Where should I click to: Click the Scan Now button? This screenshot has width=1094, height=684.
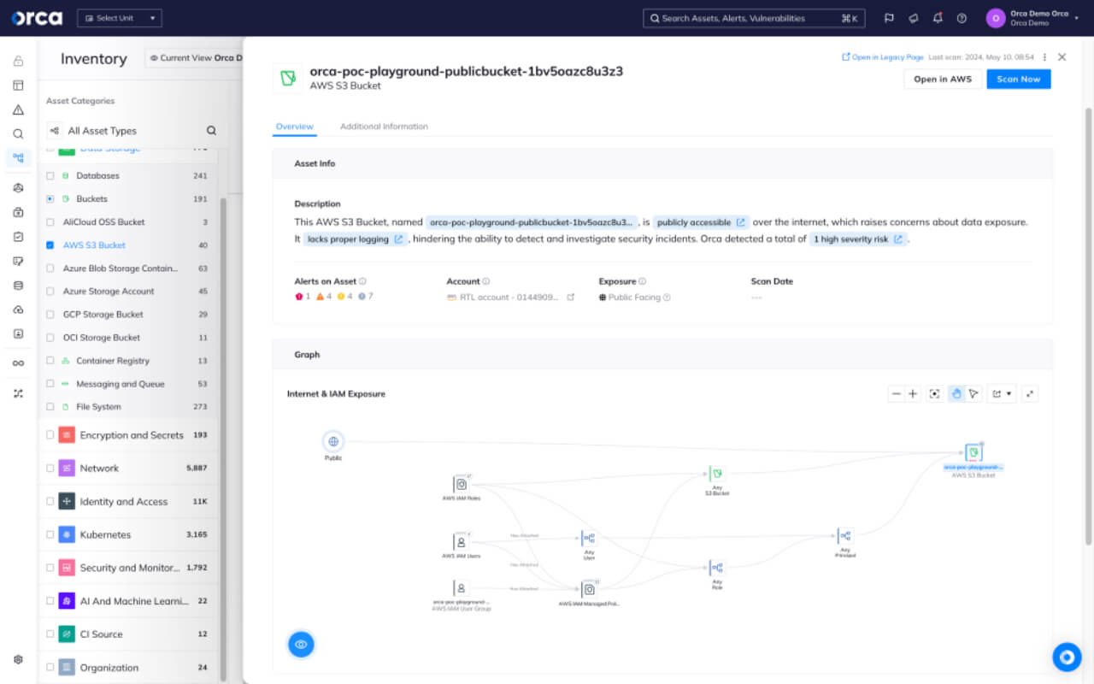(1019, 79)
